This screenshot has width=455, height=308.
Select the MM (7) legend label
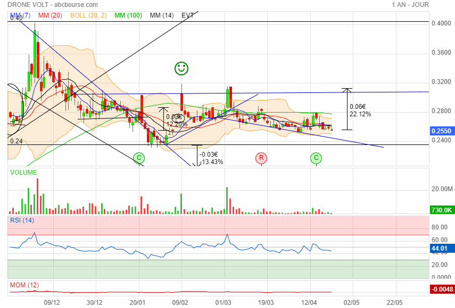pos(20,15)
